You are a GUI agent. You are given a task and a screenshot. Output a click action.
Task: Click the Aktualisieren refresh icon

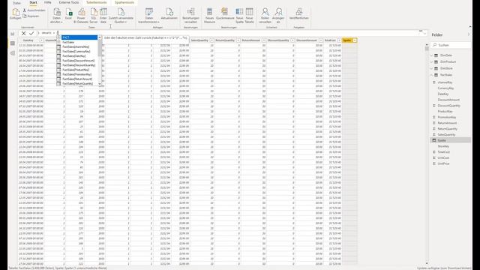click(x=169, y=12)
